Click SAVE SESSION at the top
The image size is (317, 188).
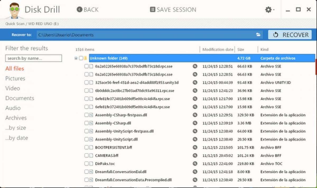[x=173, y=10]
